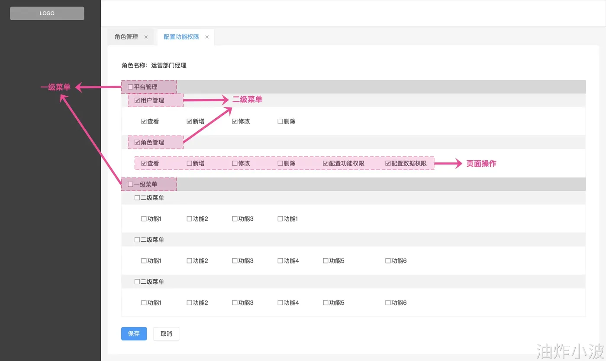Image resolution: width=606 pixels, height=361 pixels.
Task: Uncheck the 角色管理 submenu checkbox
Action: [x=137, y=142]
